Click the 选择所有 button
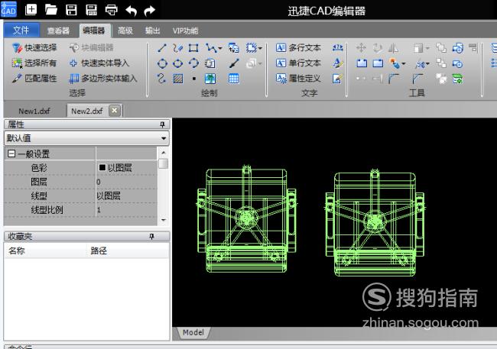The height and width of the screenshot is (349, 497). click(34, 63)
